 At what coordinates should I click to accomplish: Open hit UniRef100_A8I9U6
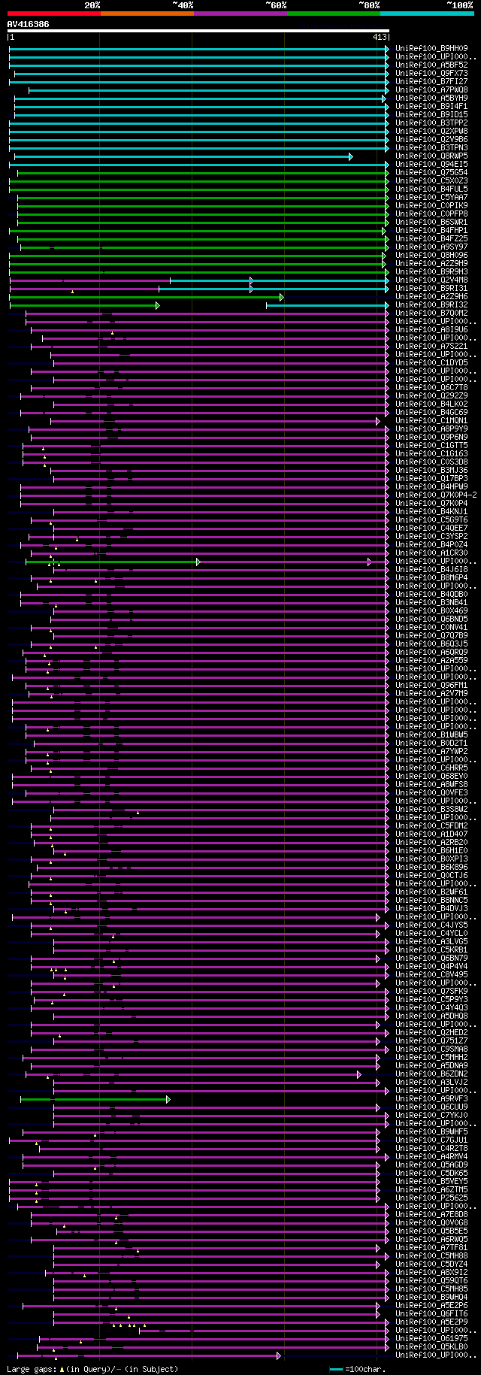pos(431,330)
